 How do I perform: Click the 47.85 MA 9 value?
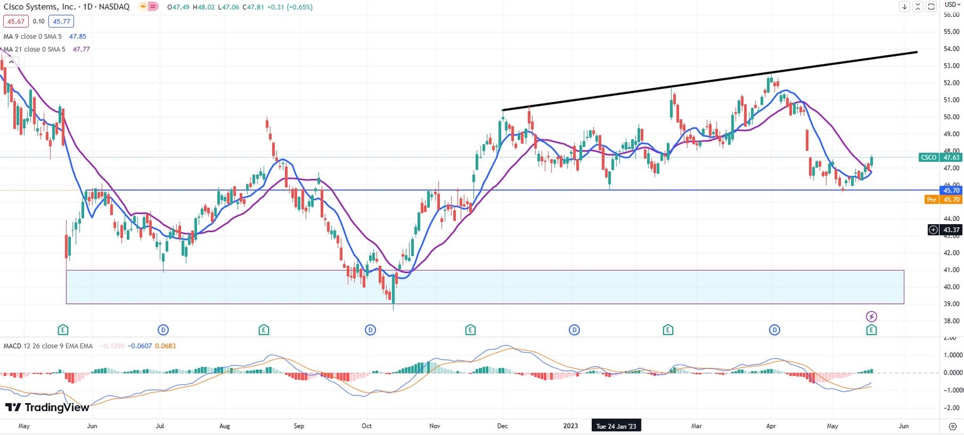(78, 36)
